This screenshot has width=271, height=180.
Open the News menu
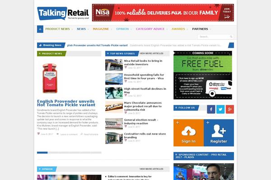tap(81, 29)
